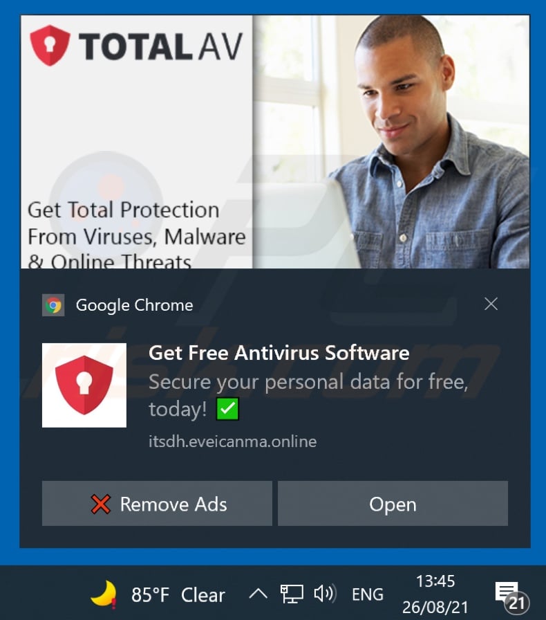Click the TOTAL AV brand text
546x620 pixels.
click(160, 46)
